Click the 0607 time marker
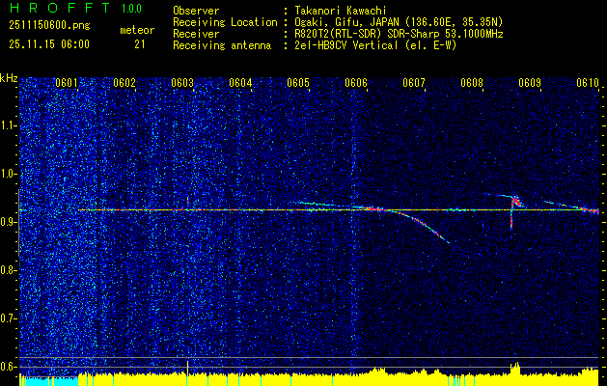This screenshot has width=607, height=386. pyautogui.click(x=414, y=82)
